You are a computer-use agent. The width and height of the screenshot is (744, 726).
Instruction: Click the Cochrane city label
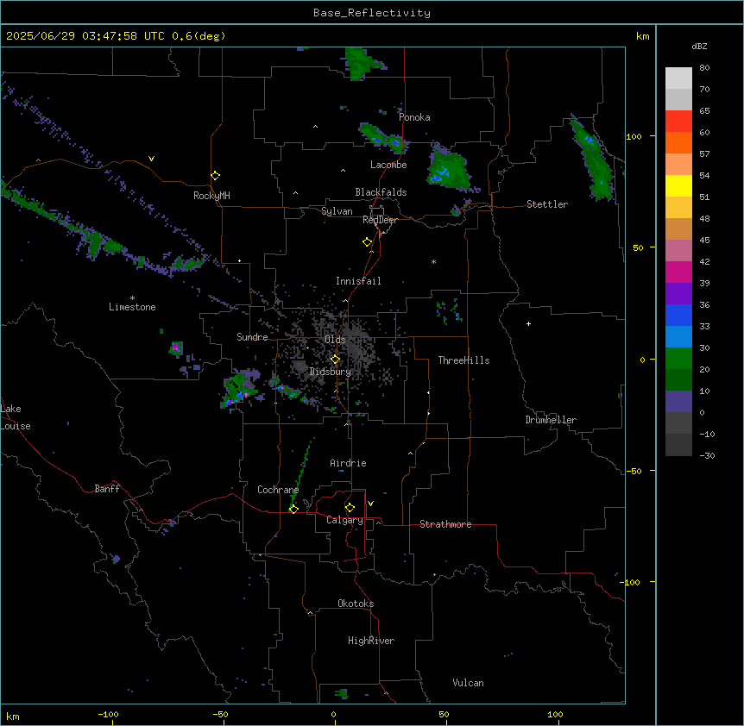(x=278, y=490)
